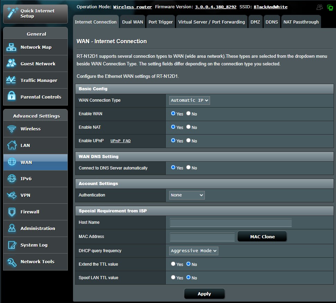Open the UPnP FAQ link
Viewport: 336px width, 303px height.
coord(120,141)
